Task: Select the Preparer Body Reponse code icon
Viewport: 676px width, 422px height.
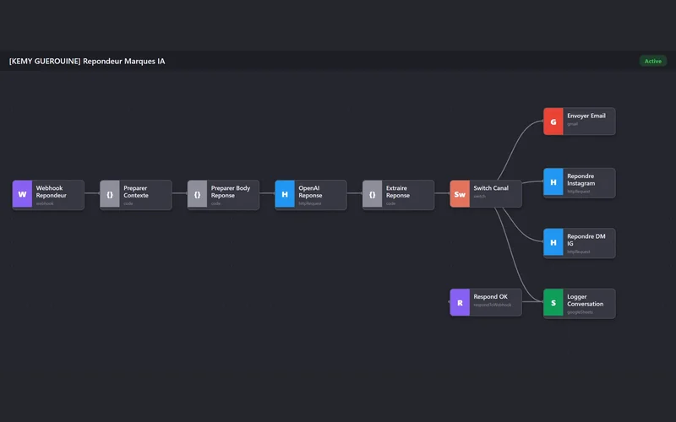Action: (198, 194)
